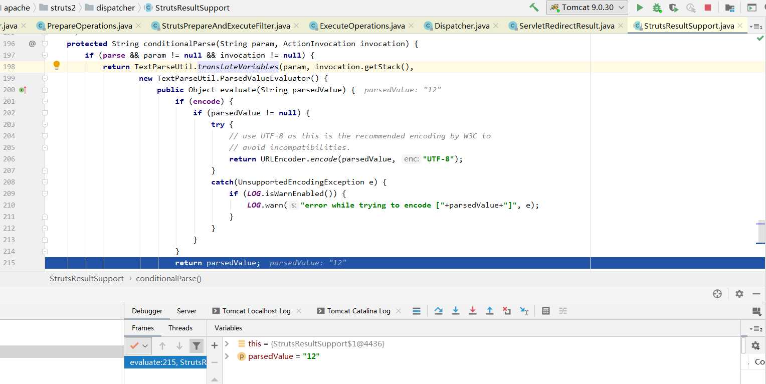Click the Drop Frame debug icon

(507, 311)
